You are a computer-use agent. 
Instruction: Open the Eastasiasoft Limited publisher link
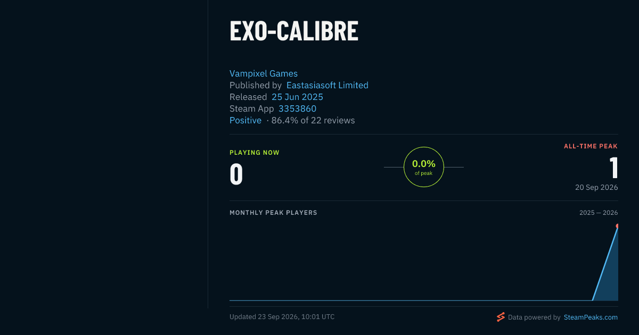point(327,85)
